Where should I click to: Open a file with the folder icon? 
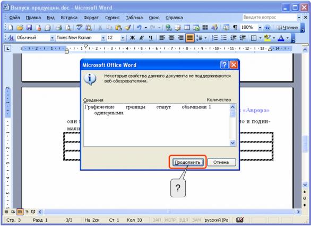20,28
